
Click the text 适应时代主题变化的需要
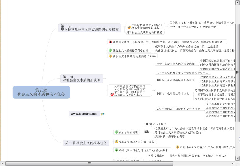(x=170, y=137)
